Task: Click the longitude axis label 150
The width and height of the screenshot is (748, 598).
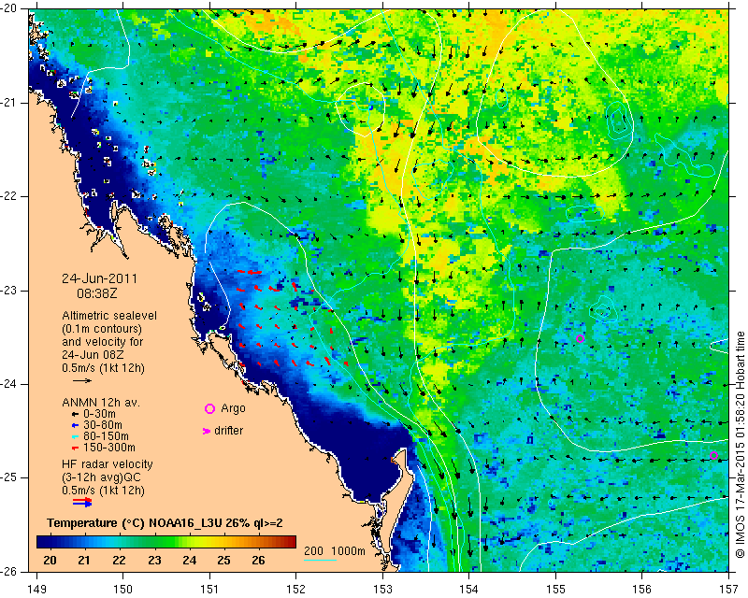Action: [123, 590]
